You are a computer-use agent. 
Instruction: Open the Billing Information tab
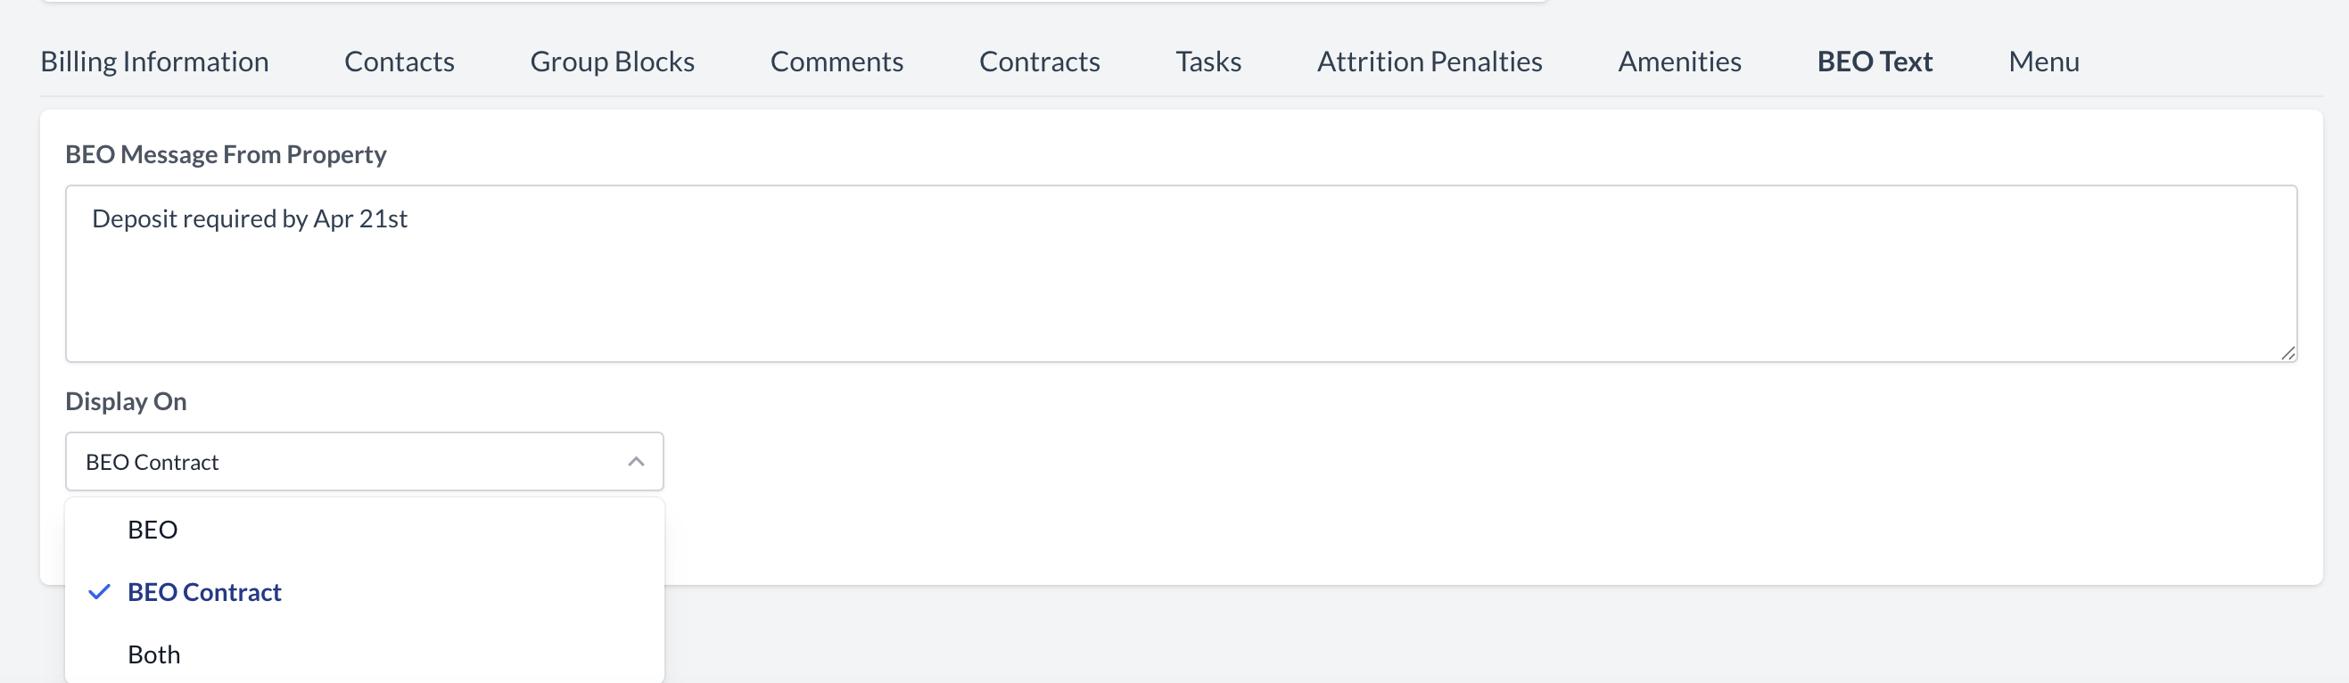[x=154, y=62]
